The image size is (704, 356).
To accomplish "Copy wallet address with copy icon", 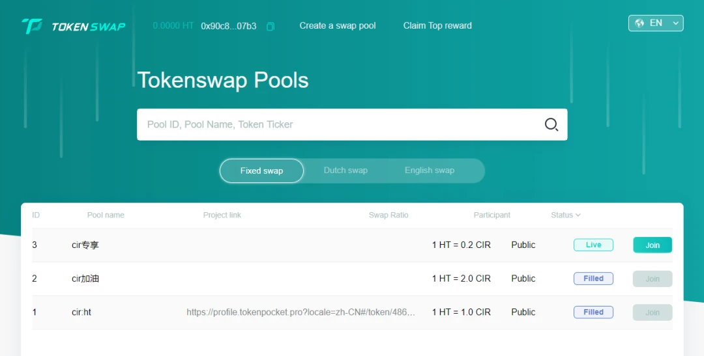I will pos(271,27).
